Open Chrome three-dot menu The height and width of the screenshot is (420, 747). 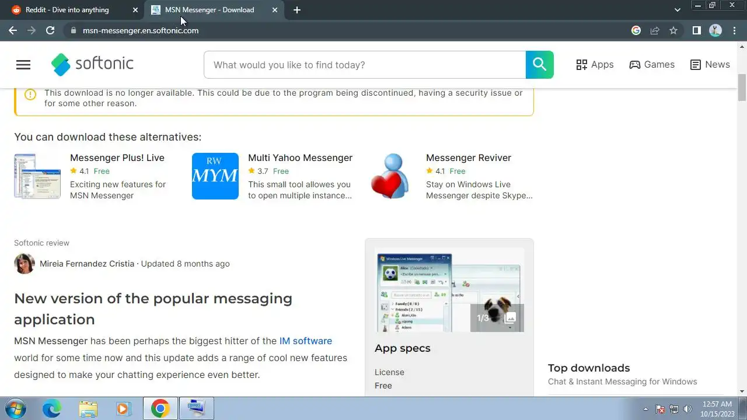click(x=734, y=30)
